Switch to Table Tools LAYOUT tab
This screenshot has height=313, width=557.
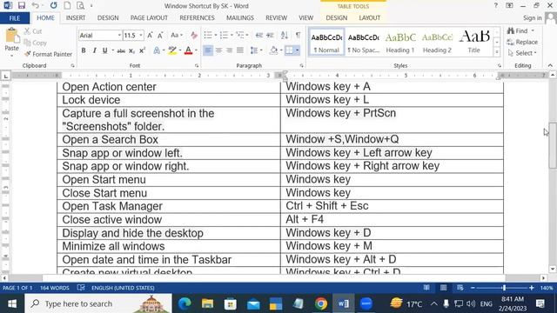[369, 17]
